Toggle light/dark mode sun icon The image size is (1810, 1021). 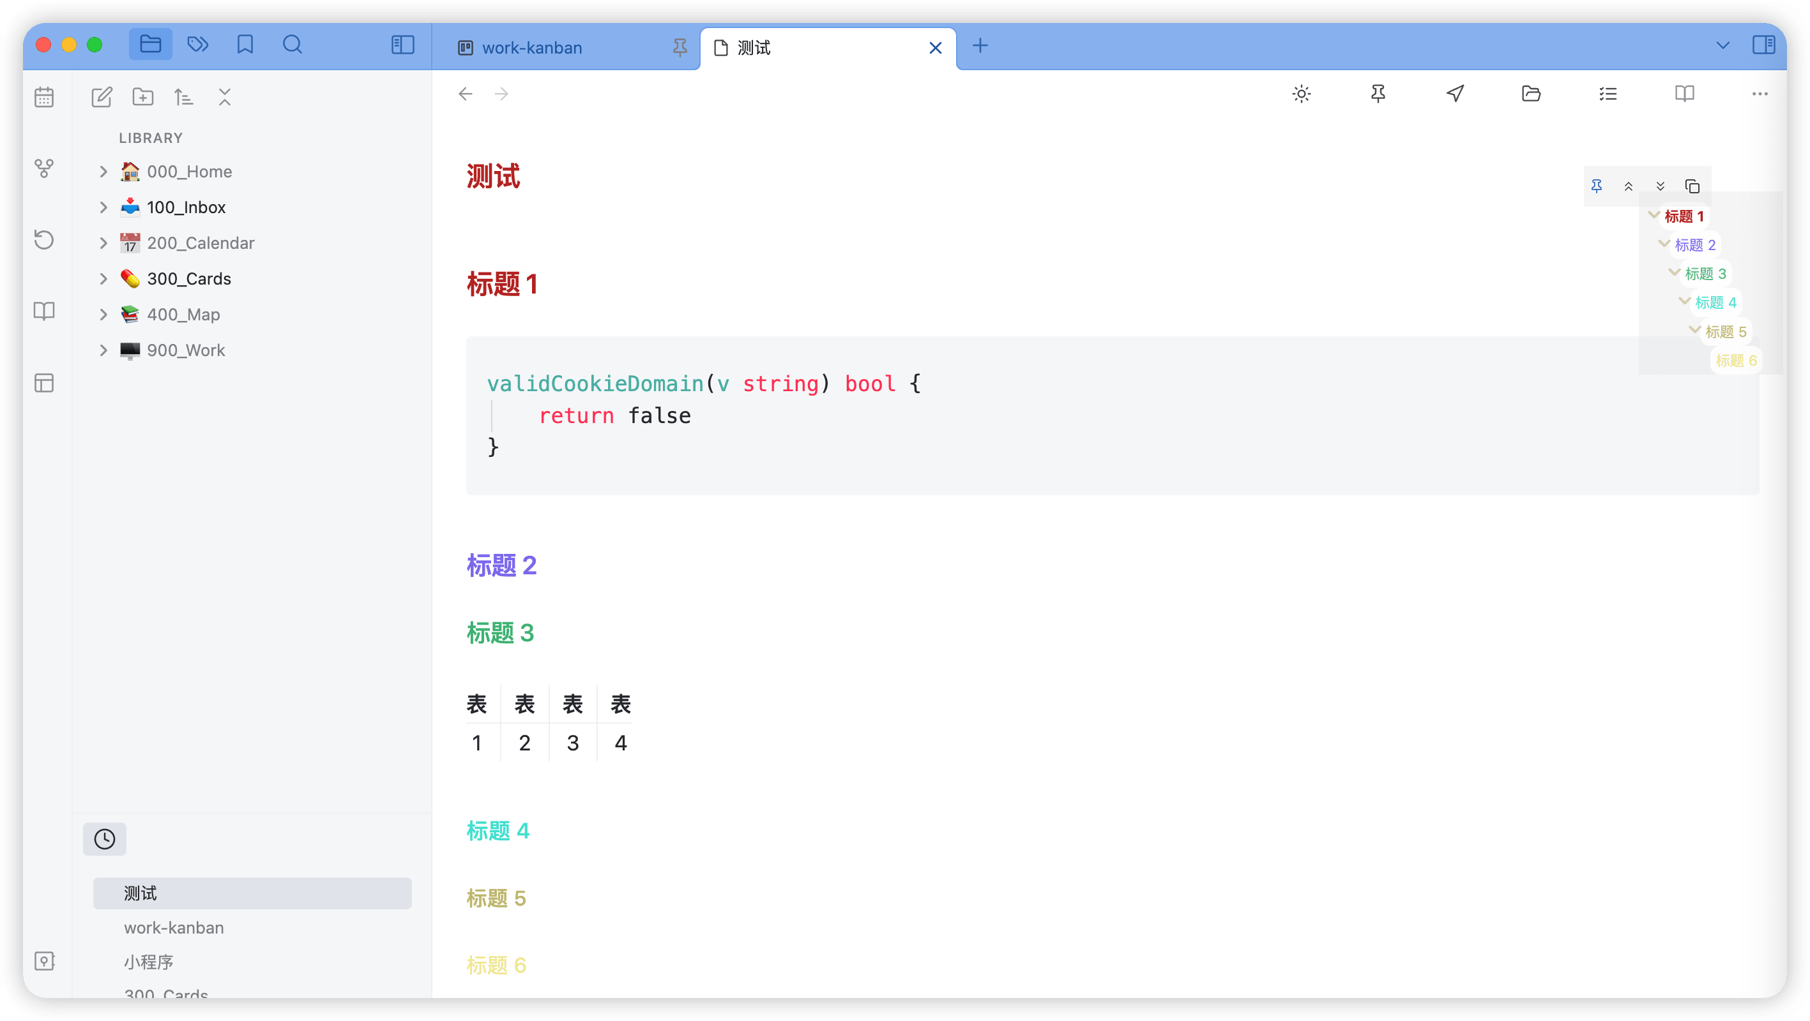click(1301, 94)
